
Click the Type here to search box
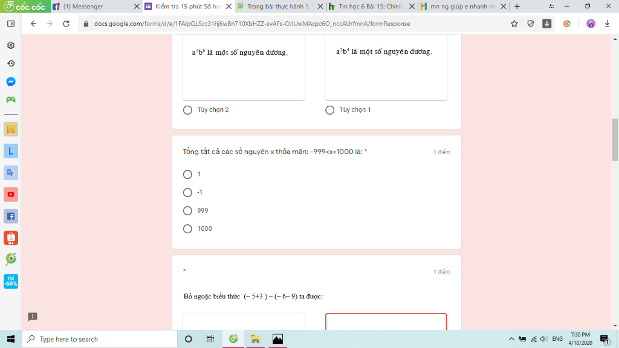(x=100, y=339)
